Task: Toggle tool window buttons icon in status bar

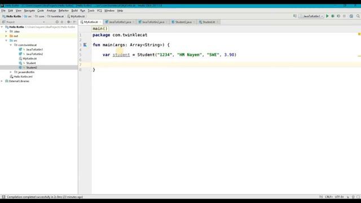Action: [3, 197]
